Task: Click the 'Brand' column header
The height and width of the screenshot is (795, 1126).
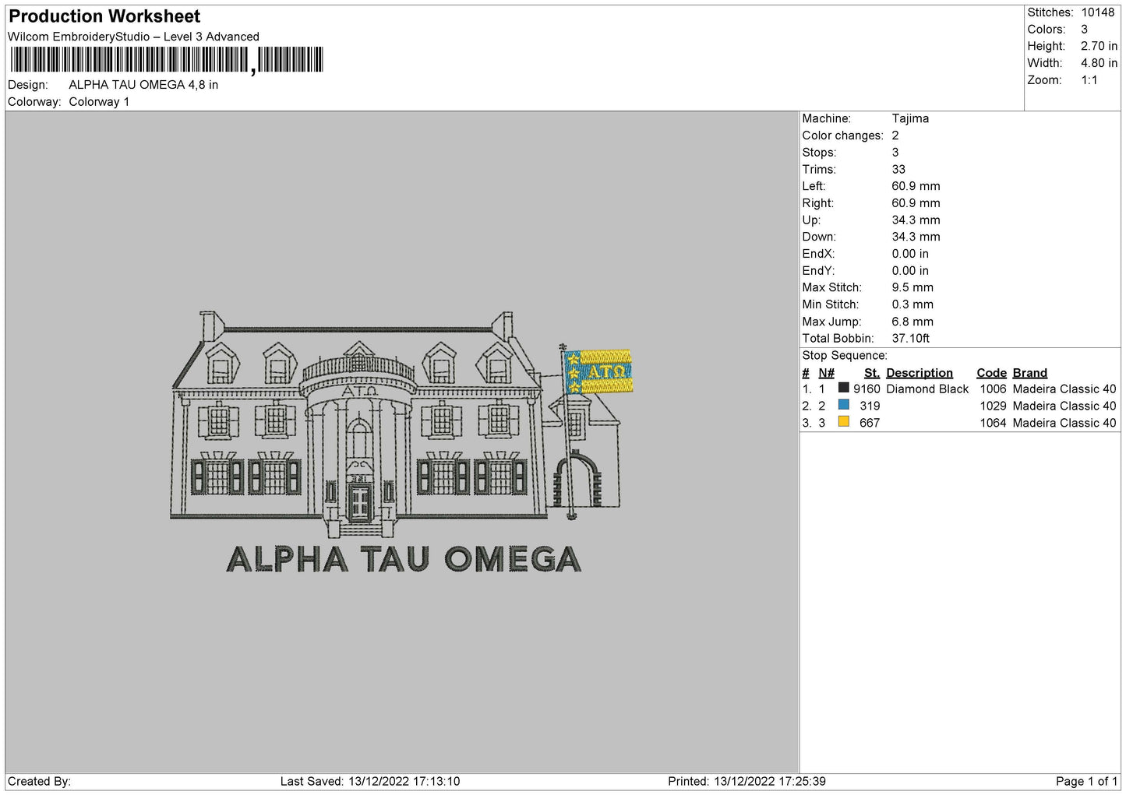Action: [1030, 373]
